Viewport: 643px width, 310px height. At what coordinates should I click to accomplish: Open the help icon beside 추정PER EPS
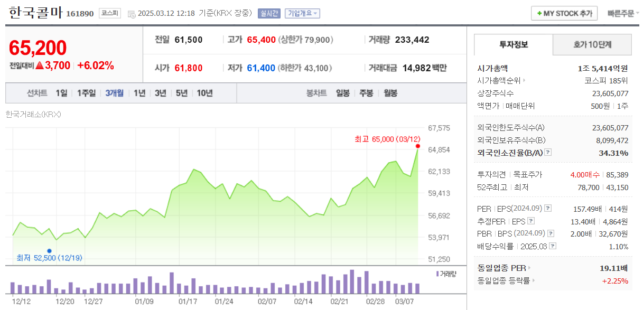[531, 221]
